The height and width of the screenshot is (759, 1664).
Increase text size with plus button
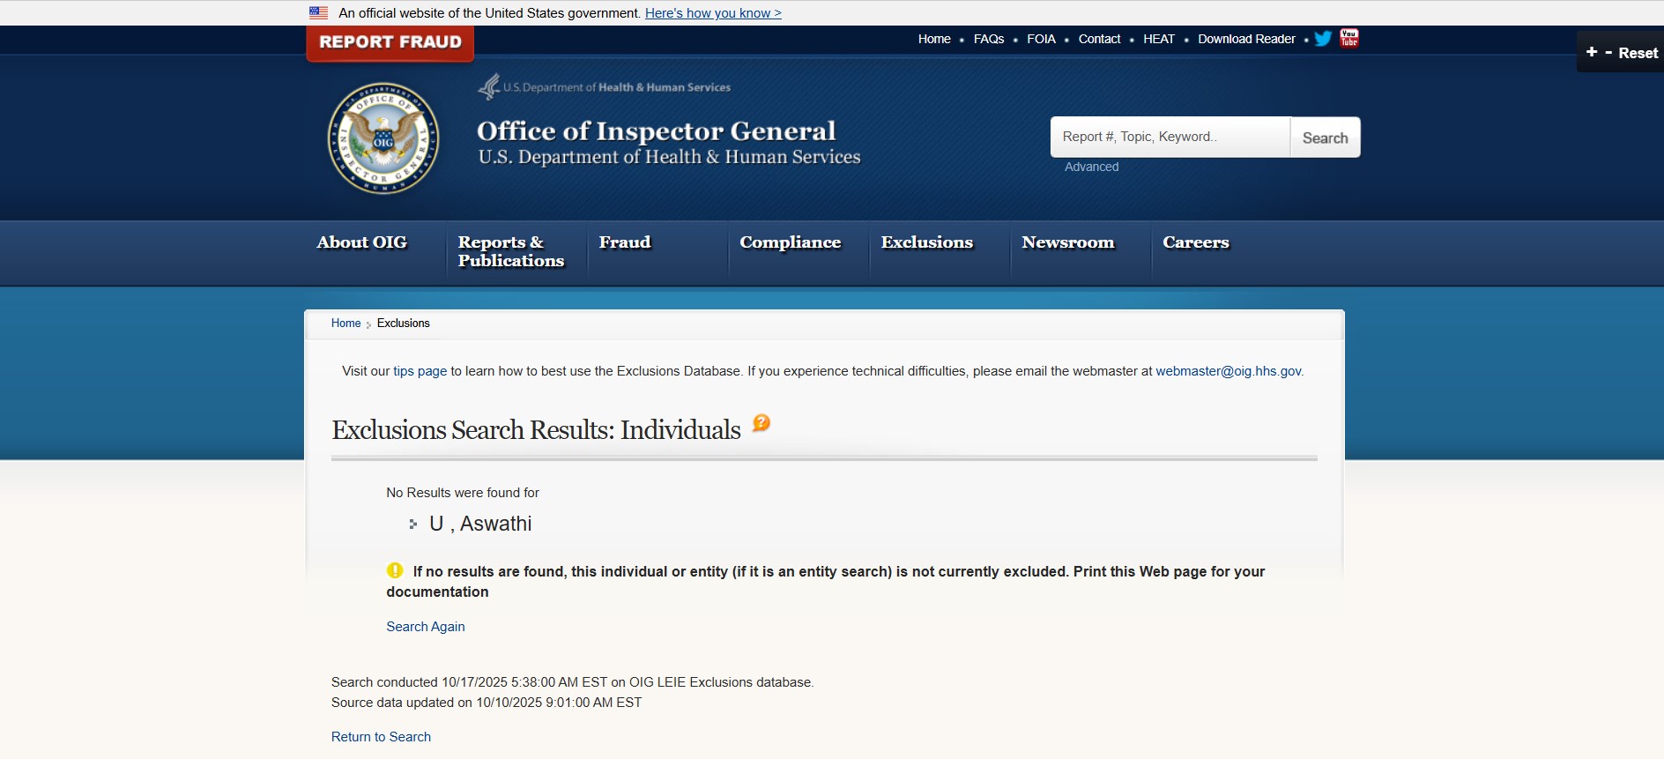pos(1592,52)
